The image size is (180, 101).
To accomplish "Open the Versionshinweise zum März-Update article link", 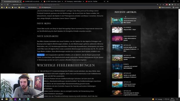I will point(130,22).
